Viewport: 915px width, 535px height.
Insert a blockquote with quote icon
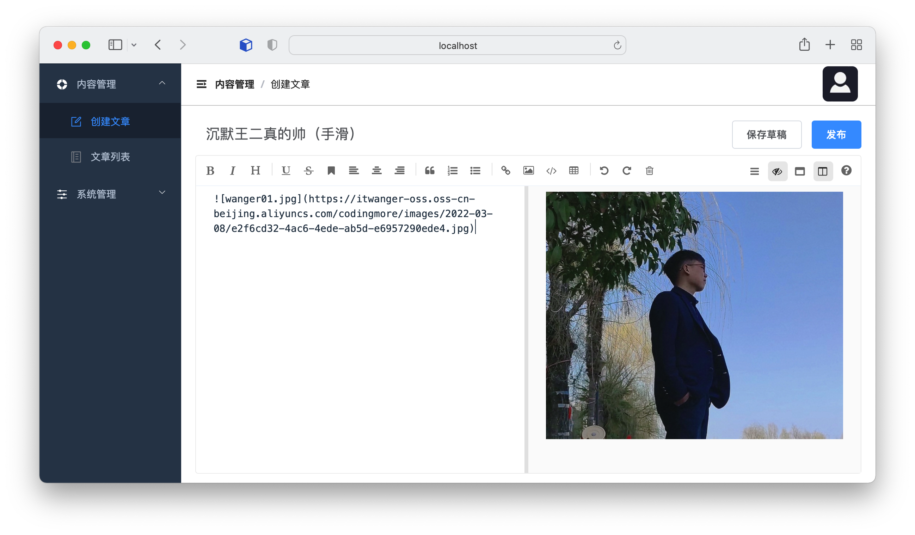[x=430, y=171]
